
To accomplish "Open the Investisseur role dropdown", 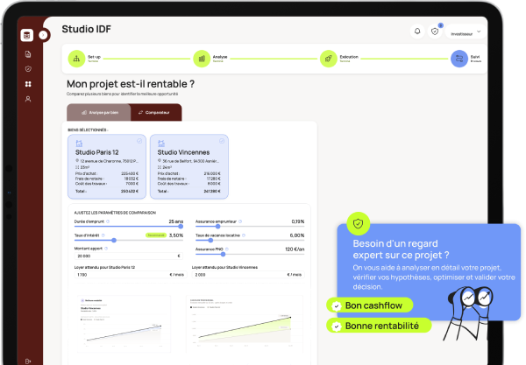I will [x=466, y=33].
